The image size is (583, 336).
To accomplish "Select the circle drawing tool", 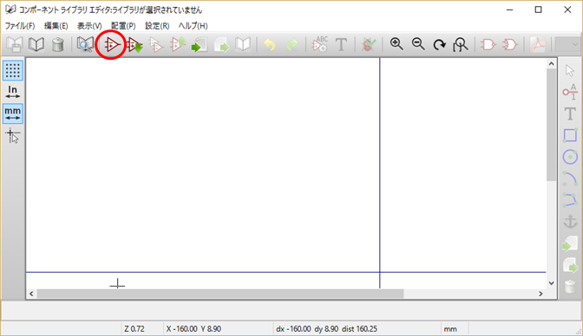I will point(570,157).
